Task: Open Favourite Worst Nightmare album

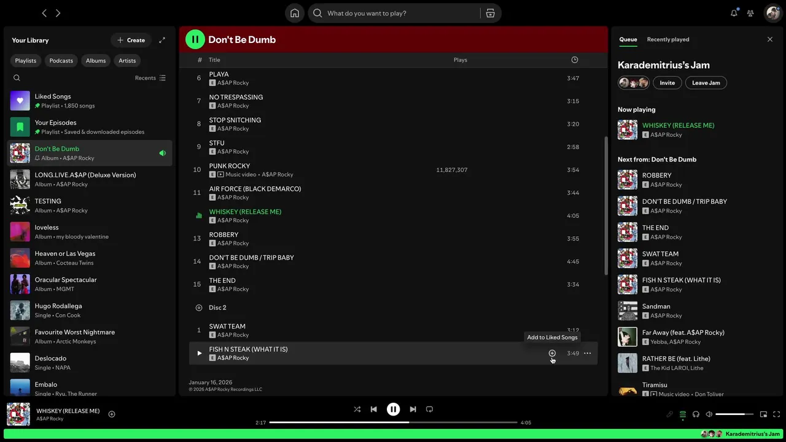Action: [90, 336]
